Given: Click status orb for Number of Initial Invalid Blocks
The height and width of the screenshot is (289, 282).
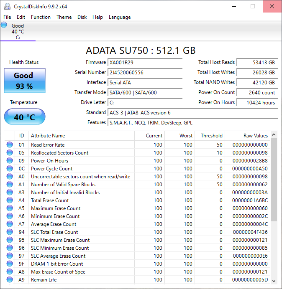Looking at the screenshot, I should (10, 192).
